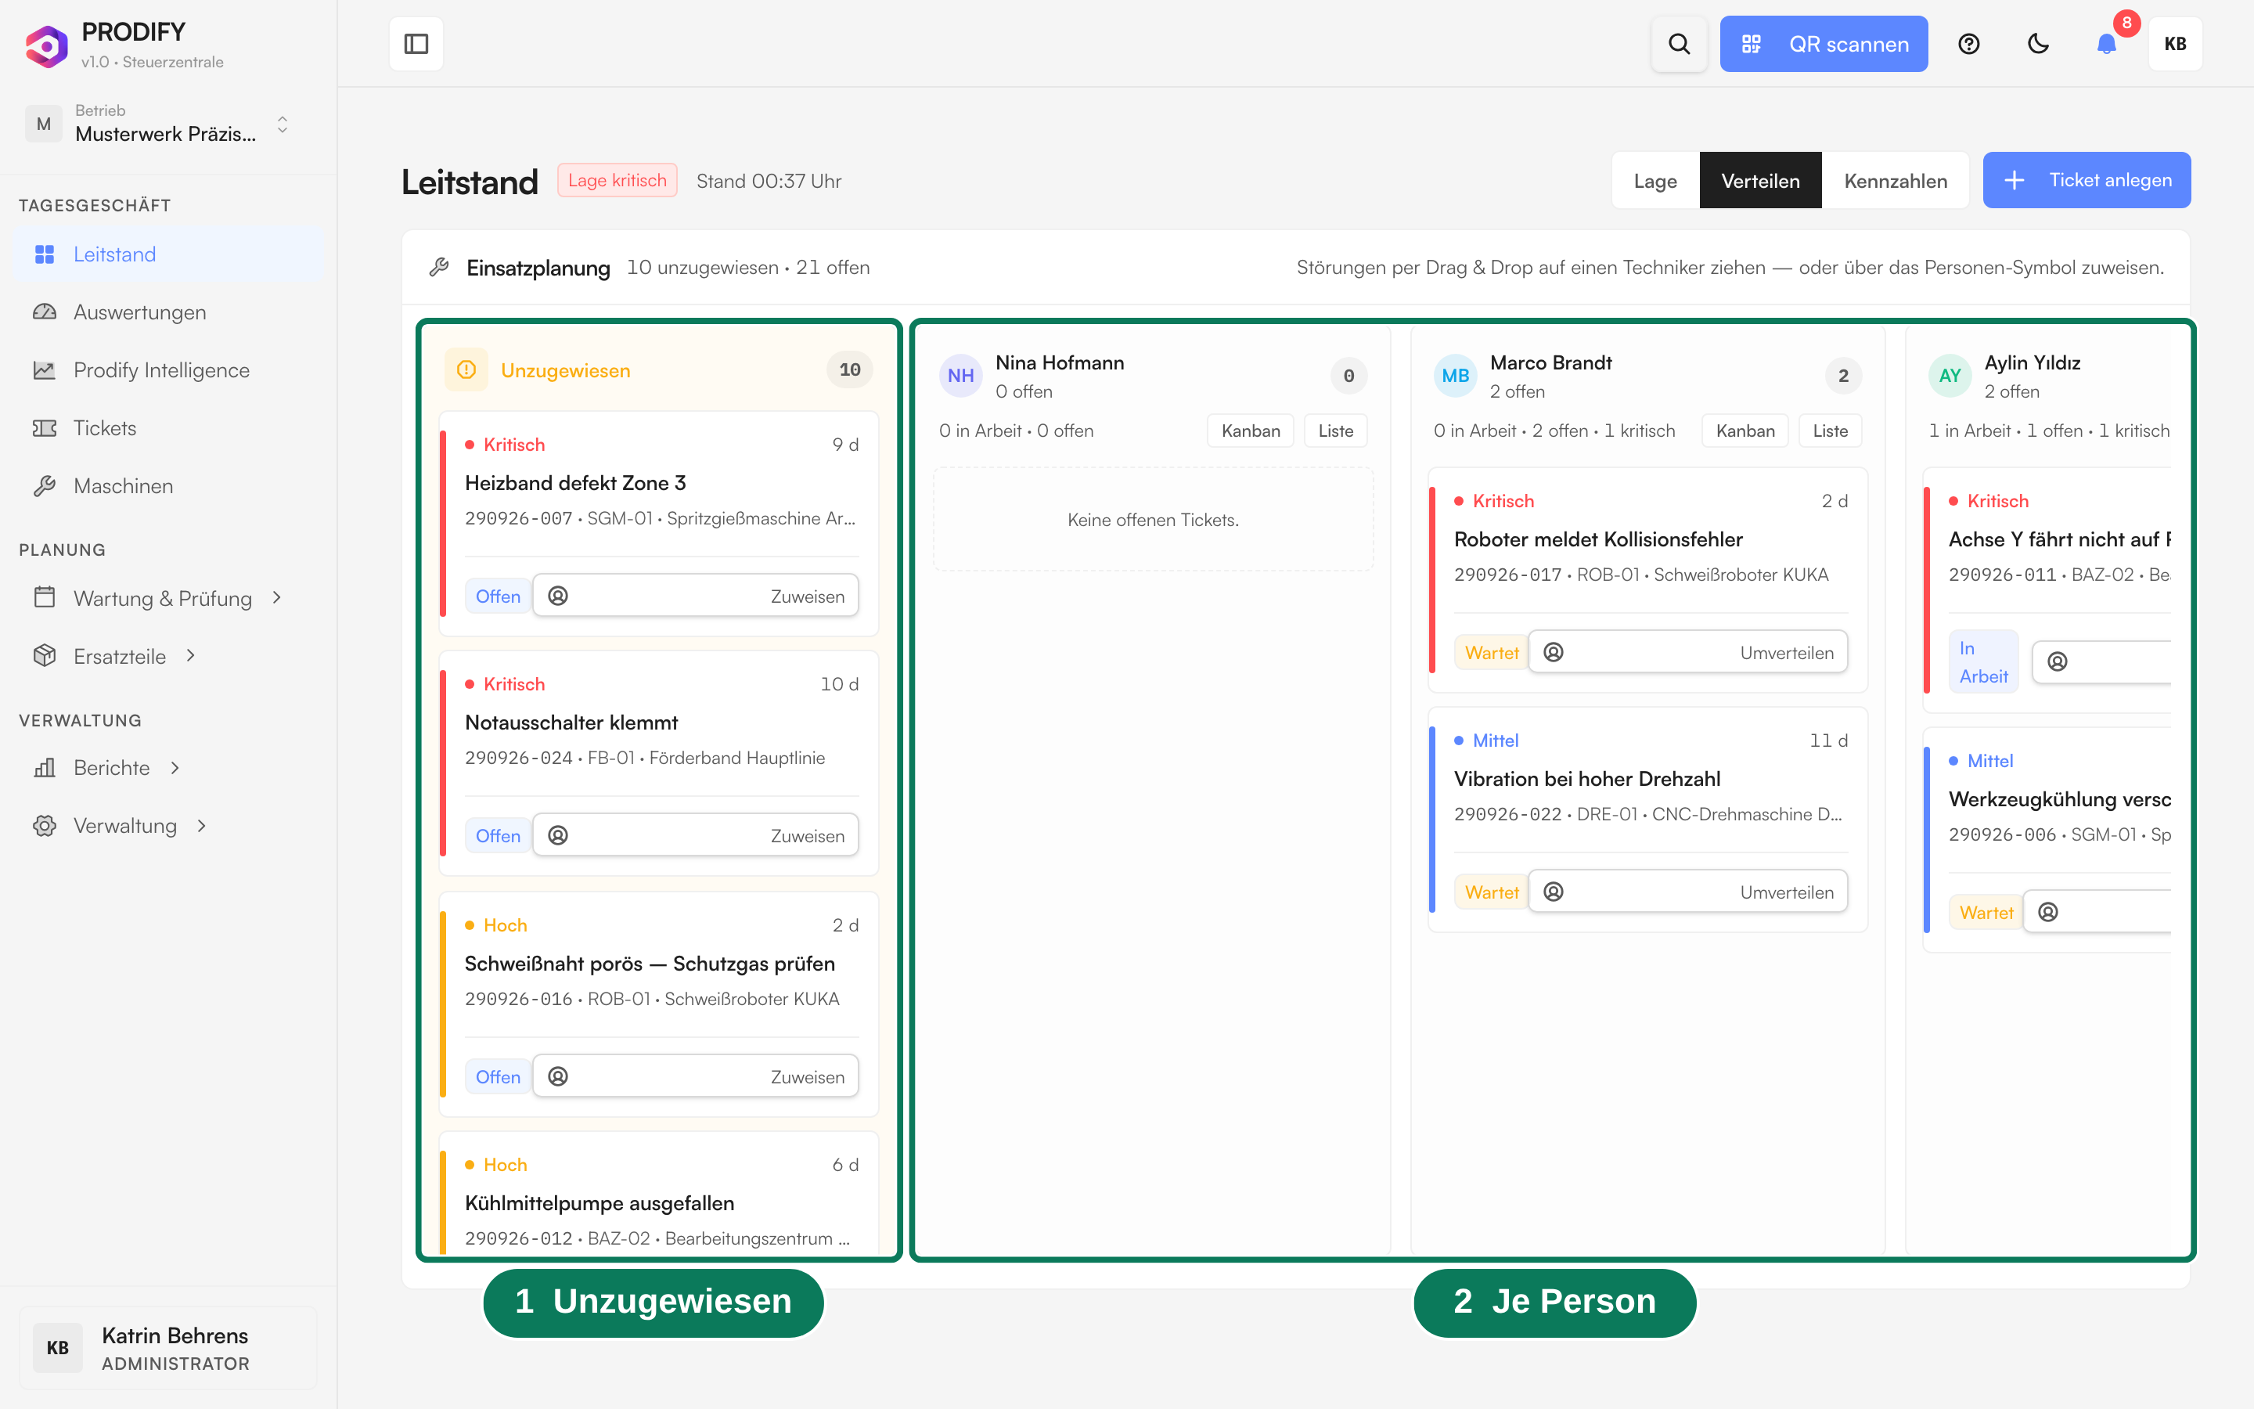Click the Lage kritisch status badge
This screenshot has height=1409, width=2254.
(x=618, y=181)
